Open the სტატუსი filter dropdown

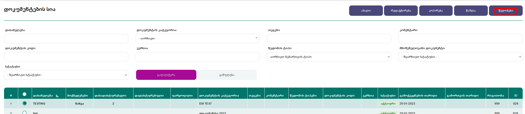click(x=66, y=75)
